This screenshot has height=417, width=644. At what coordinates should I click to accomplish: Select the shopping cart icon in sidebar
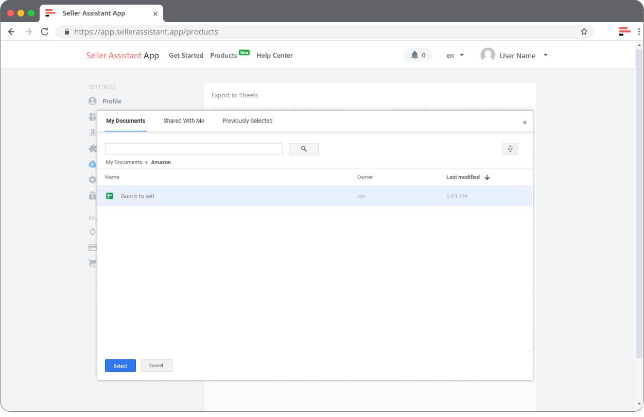click(92, 263)
